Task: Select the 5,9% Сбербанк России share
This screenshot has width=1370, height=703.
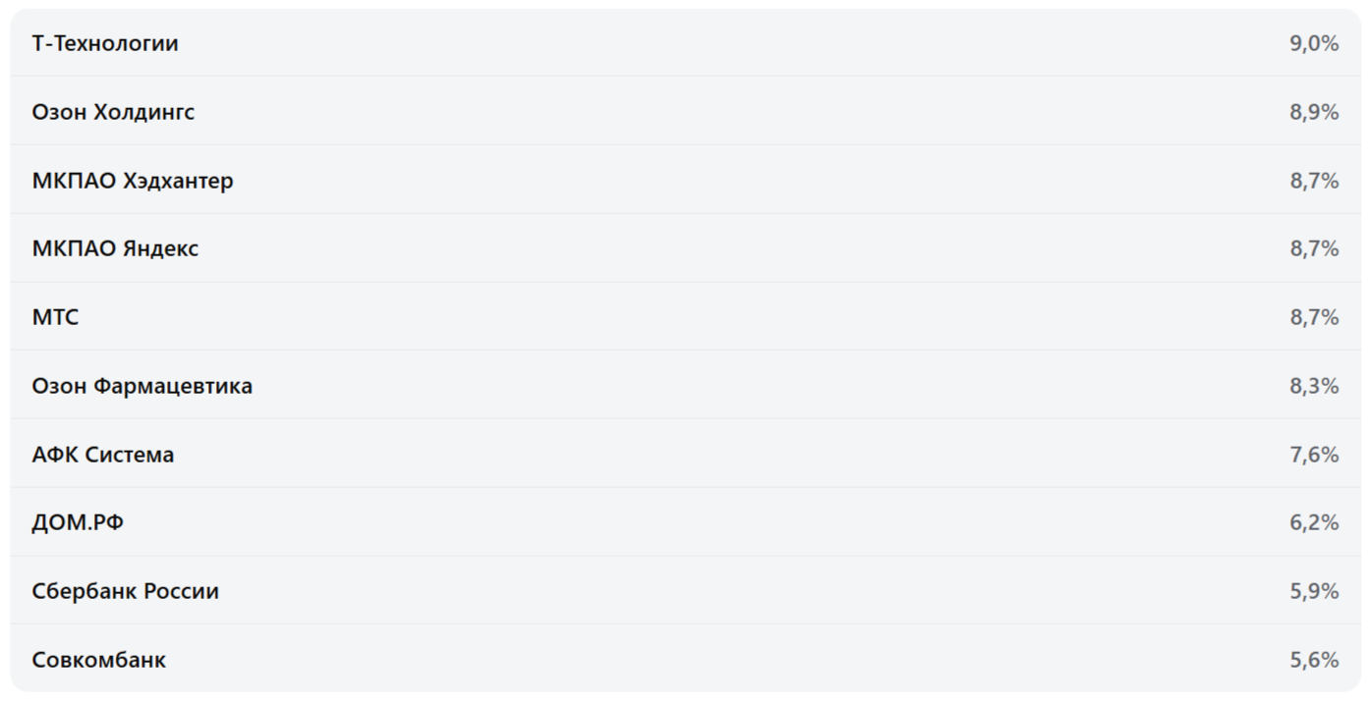Action: 1314,591
